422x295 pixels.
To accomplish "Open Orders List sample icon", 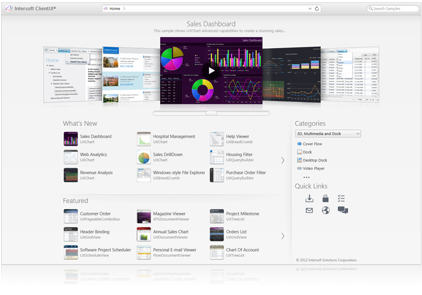I will pos(217,234).
